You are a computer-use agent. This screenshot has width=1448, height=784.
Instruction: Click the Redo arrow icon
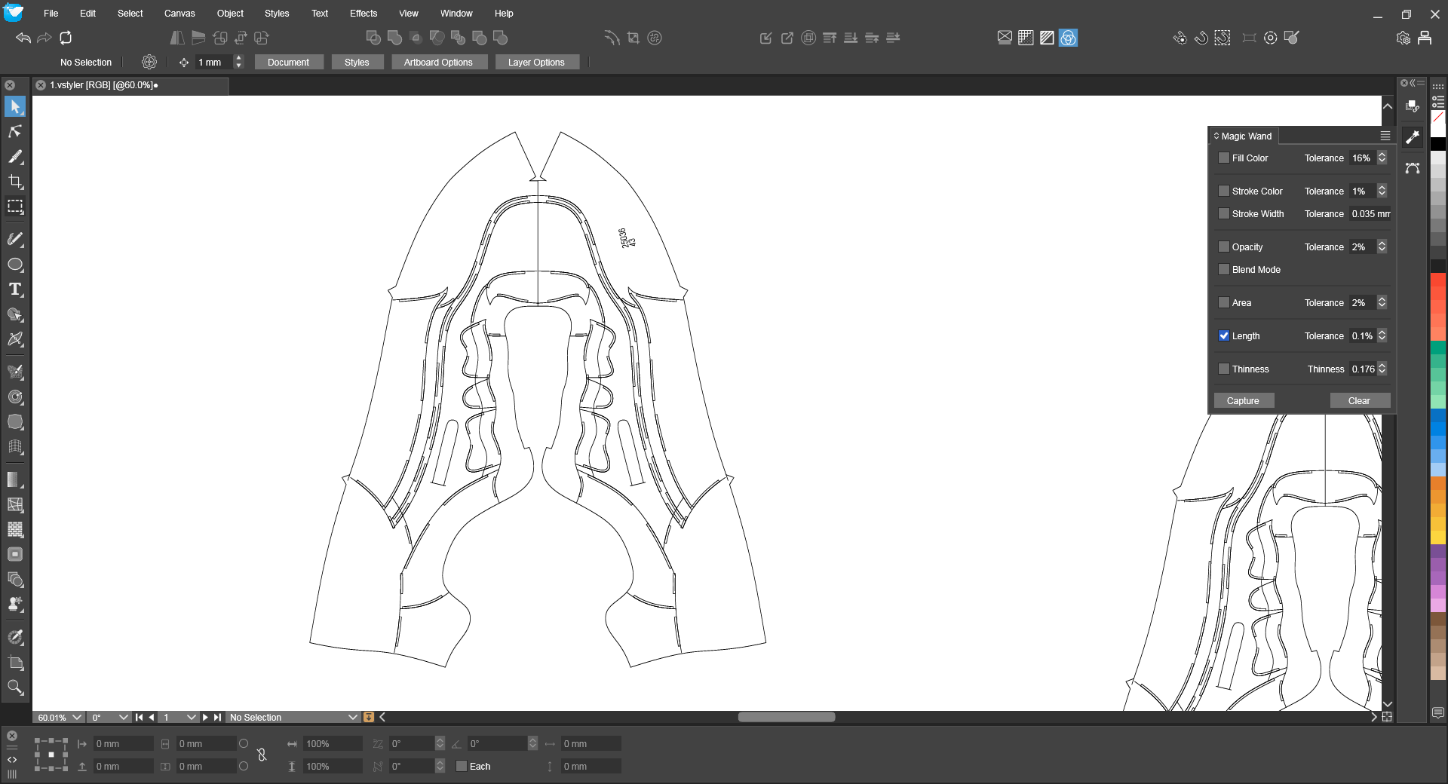44,38
